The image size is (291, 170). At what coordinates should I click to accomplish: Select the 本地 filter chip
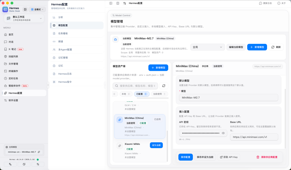pyautogui.click(x=126, y=94)
